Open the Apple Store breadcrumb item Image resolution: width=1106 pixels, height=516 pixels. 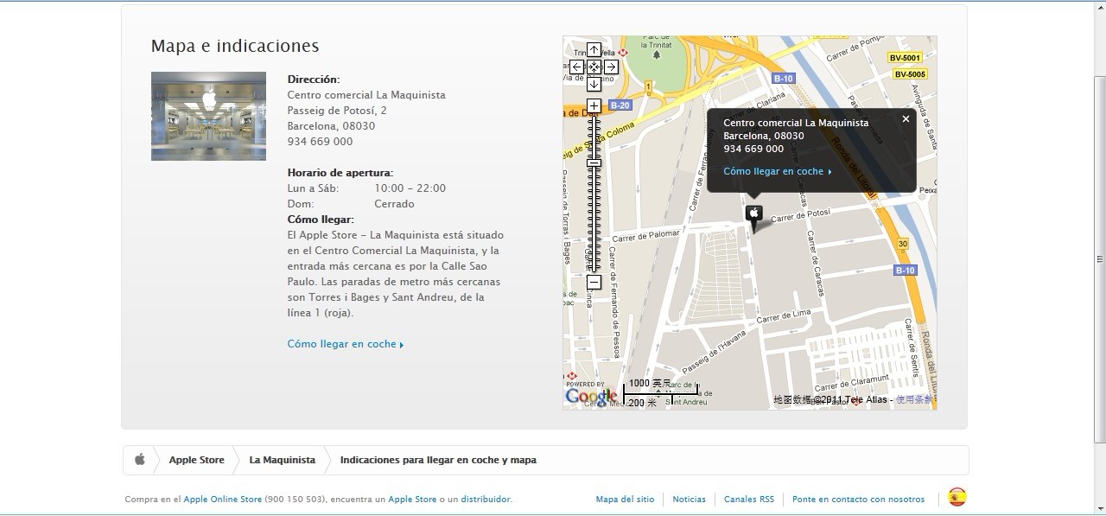pos(196,460)
